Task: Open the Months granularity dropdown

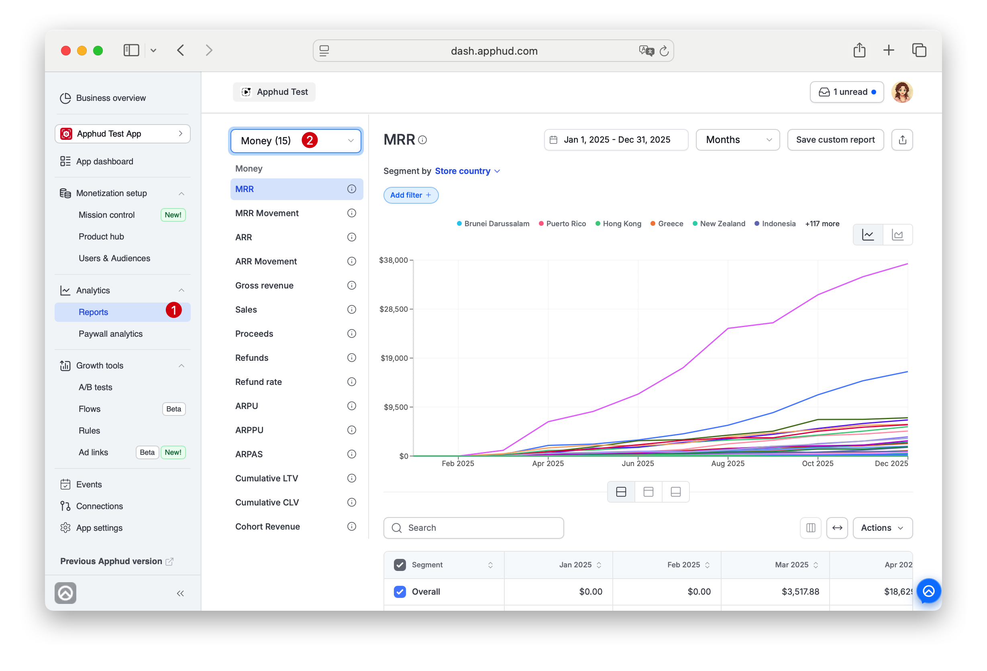Action: [738, 140]
